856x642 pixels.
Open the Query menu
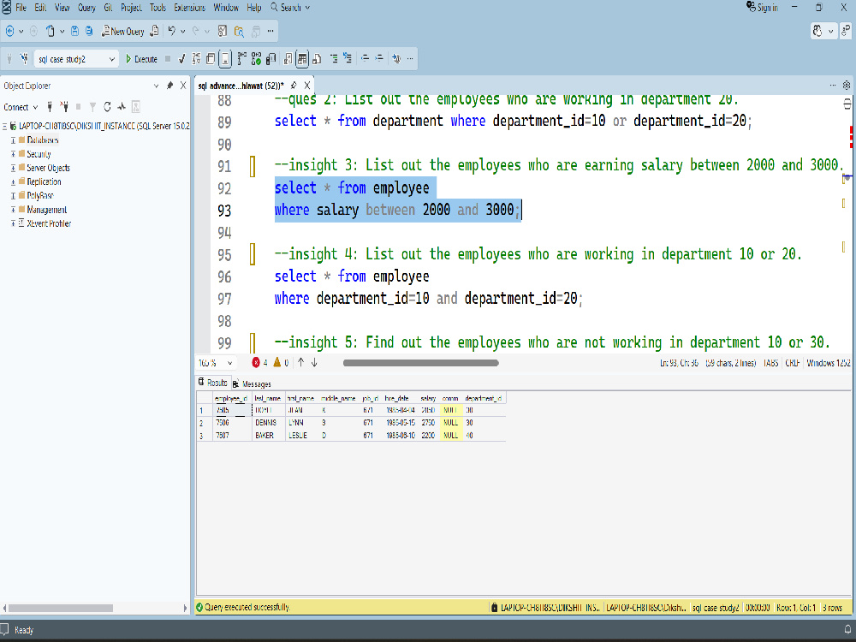coord(86,8)
